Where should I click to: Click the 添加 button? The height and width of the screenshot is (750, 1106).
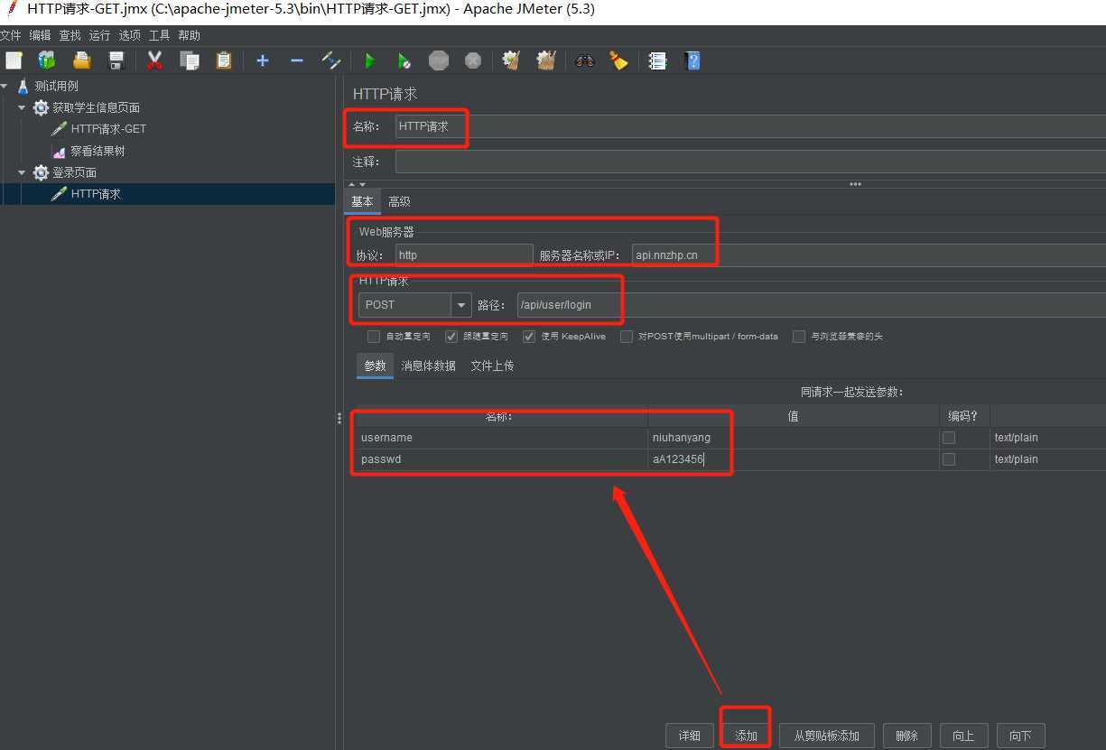coord(746,736)
